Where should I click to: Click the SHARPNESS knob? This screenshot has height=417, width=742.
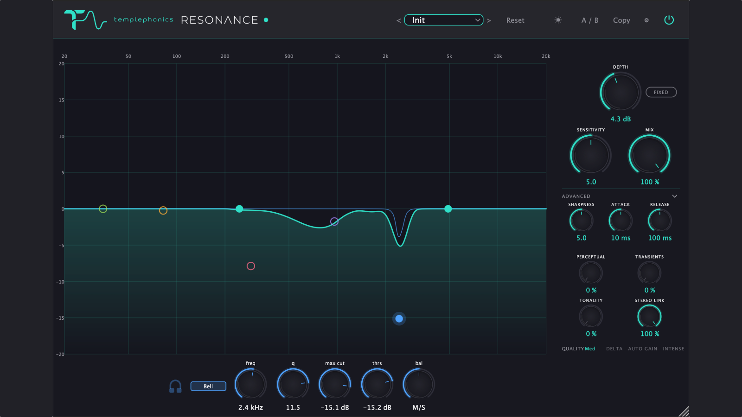tap(582, 220)
